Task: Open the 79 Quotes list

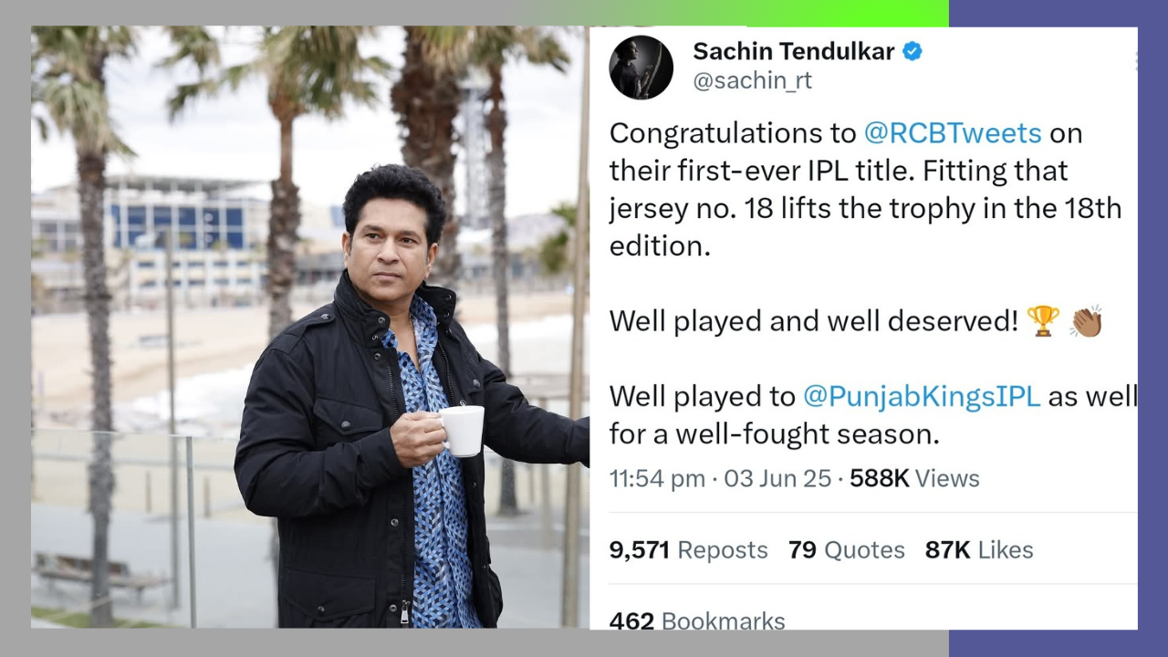Action: click(x=847, y=550)
